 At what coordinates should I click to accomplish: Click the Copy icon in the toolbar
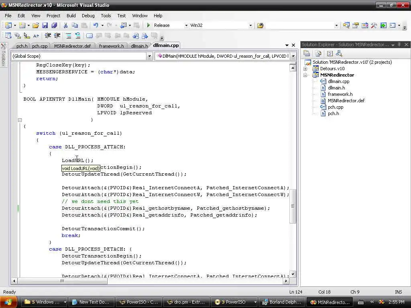pos(75,25)
